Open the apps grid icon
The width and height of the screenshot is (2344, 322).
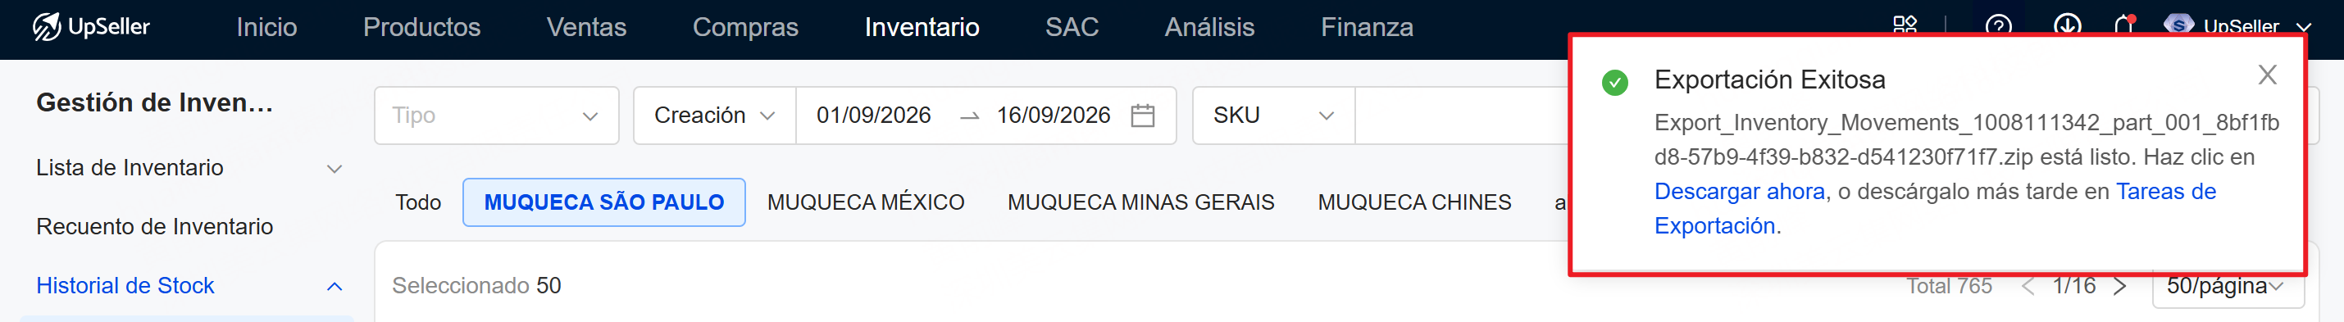click(1905, 26)
